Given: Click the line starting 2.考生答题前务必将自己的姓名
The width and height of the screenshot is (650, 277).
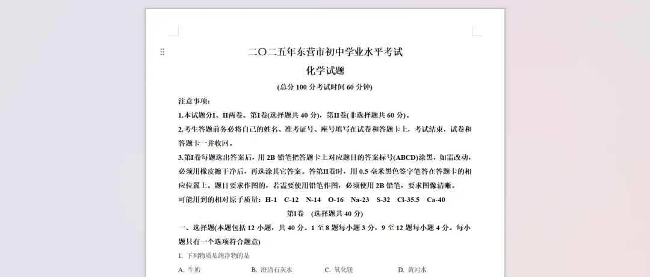Looking at the screenshot, I should [x=325, y=129].
